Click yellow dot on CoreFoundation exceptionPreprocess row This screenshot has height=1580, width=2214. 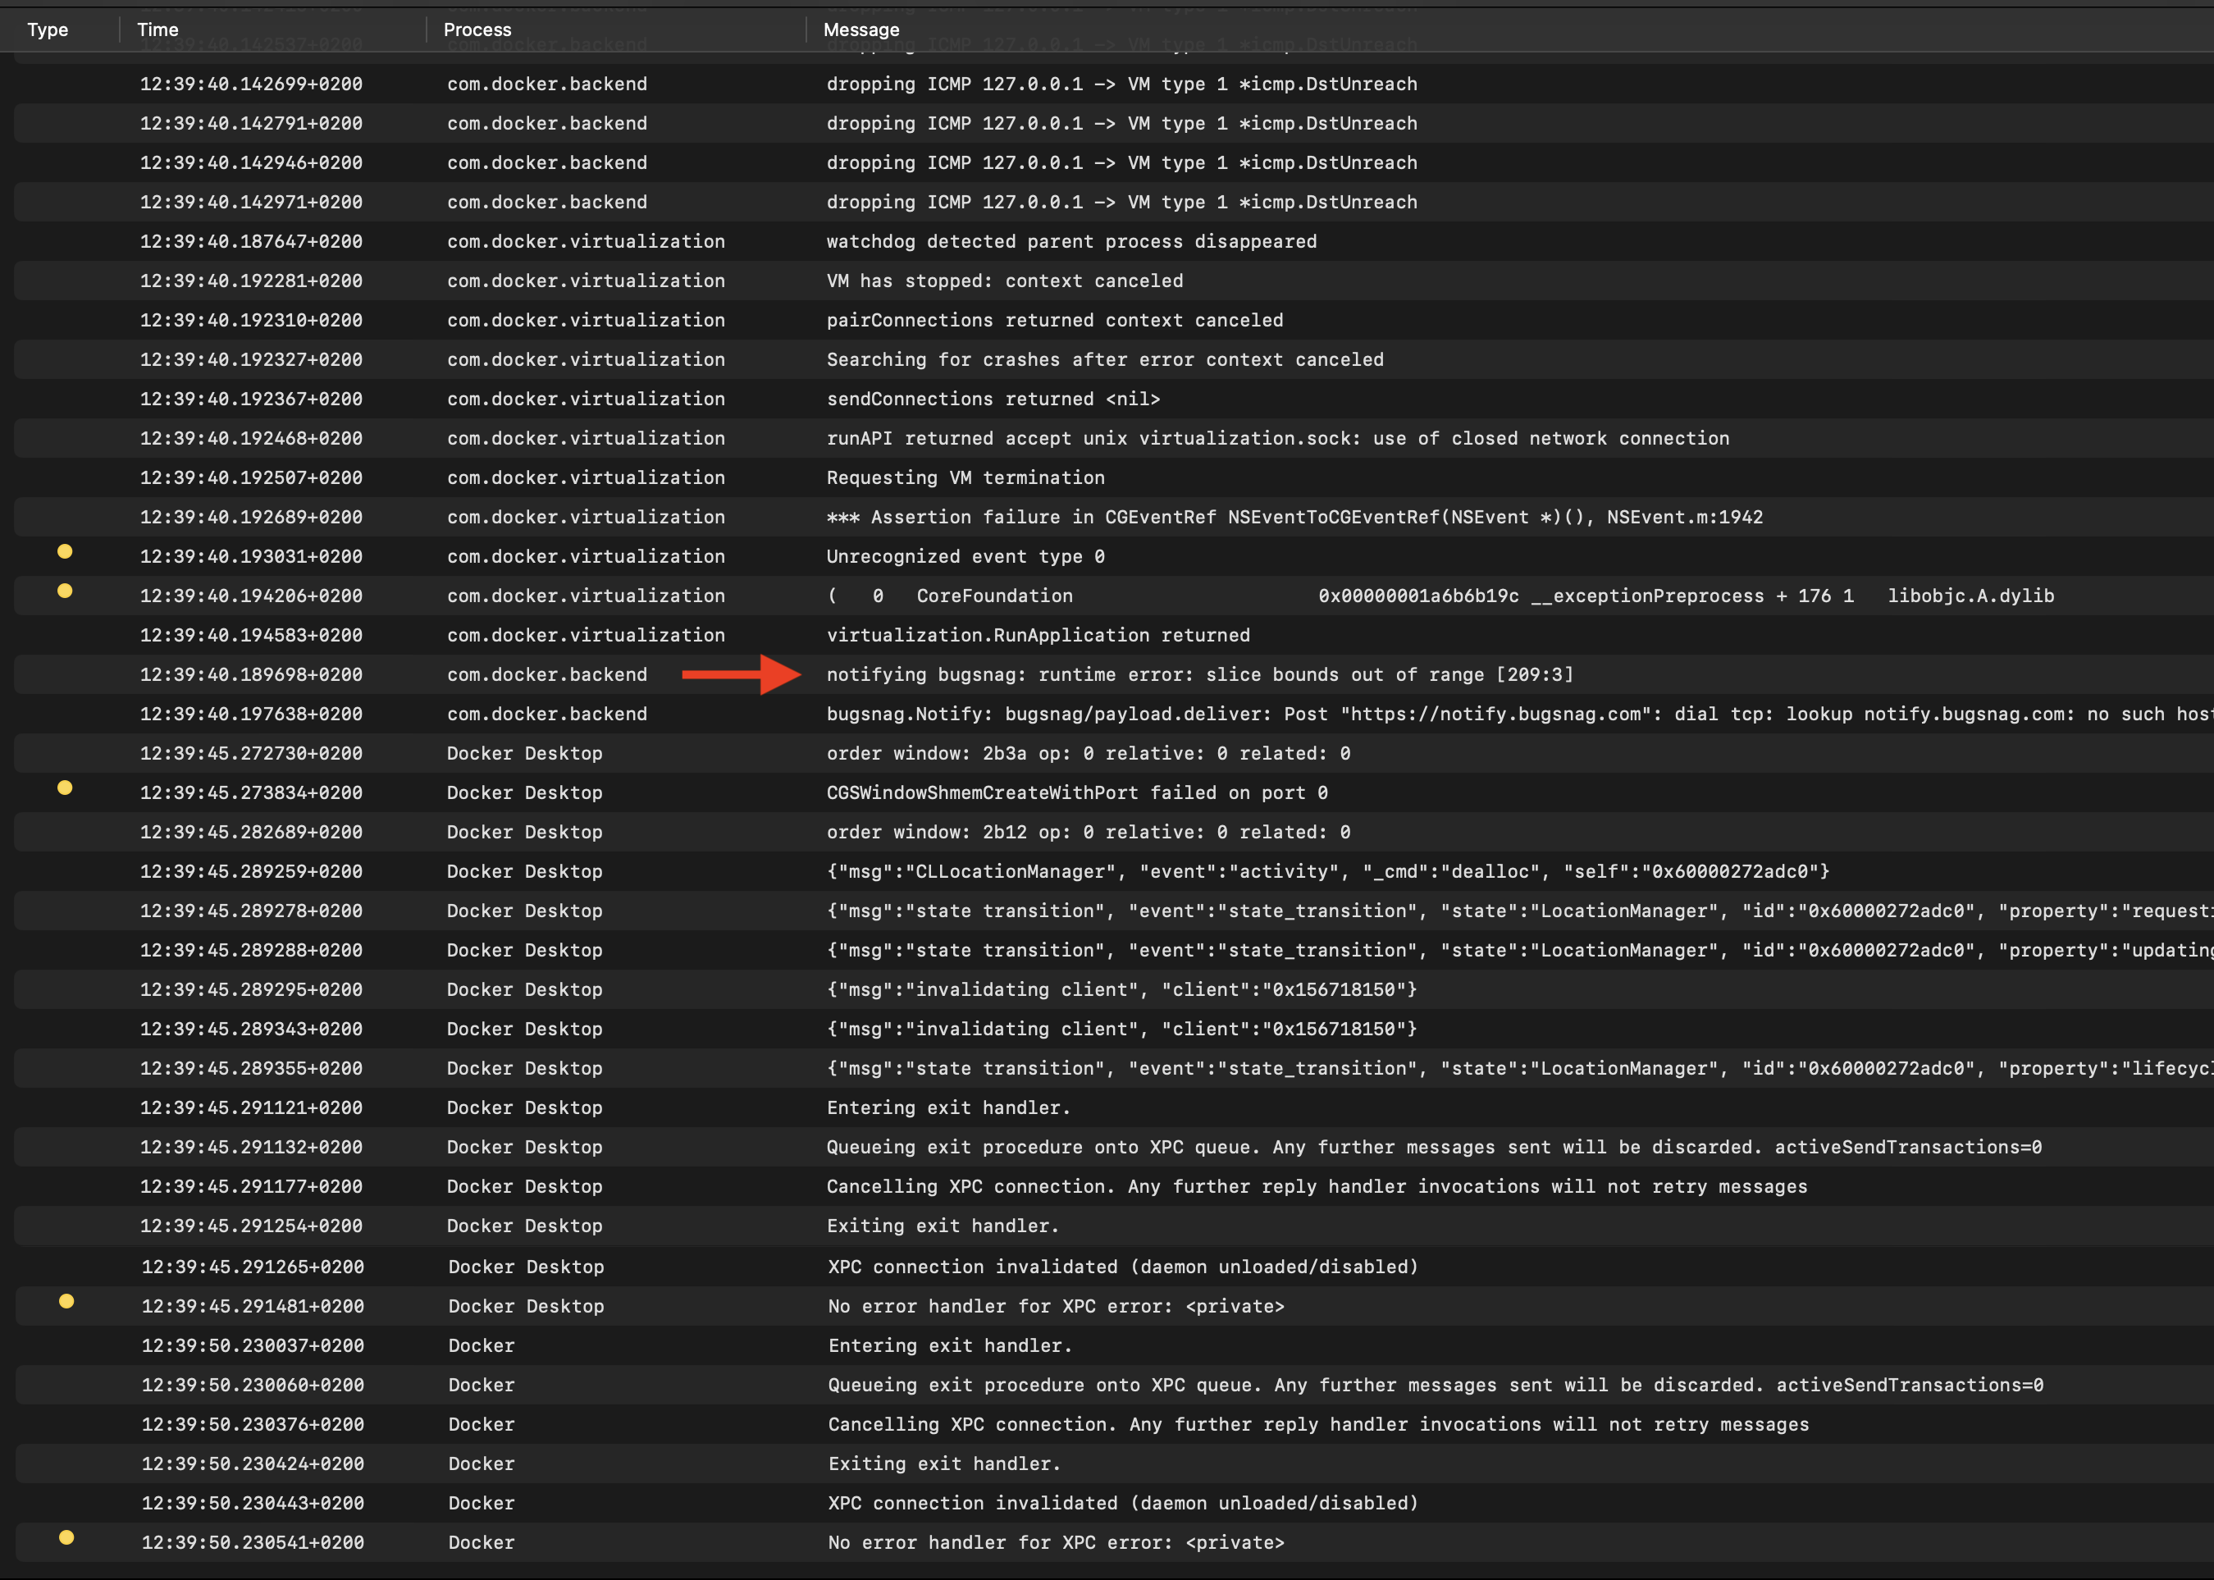[x=65, y=591]
